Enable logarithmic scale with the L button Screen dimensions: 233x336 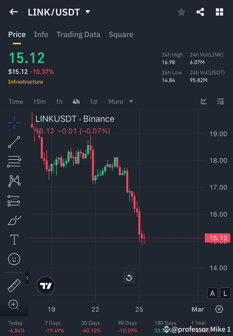[225, 293]
